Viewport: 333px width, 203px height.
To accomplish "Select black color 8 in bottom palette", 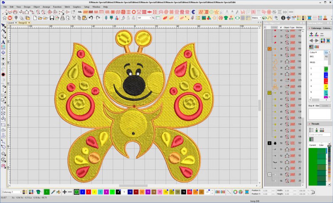I will pyautogui.click(x=118, y=192).
